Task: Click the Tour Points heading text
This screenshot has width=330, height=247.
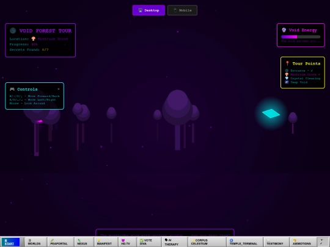Action: [x=306, y=63]
